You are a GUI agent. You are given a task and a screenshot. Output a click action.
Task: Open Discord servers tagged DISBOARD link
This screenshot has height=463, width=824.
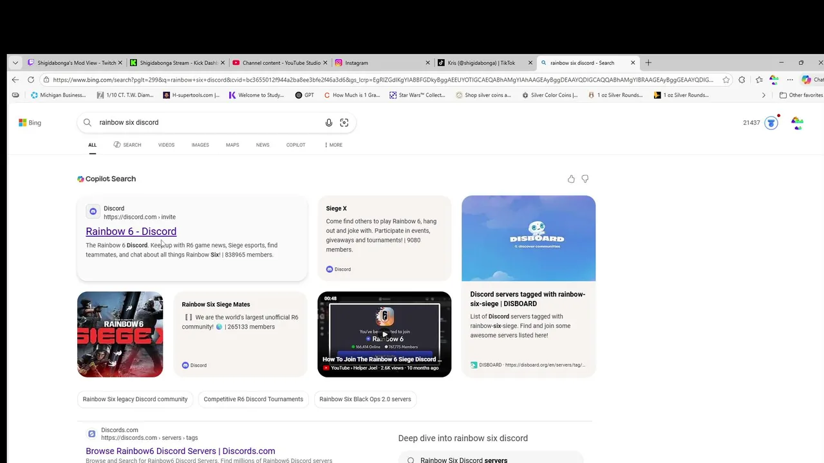point(527,299)
